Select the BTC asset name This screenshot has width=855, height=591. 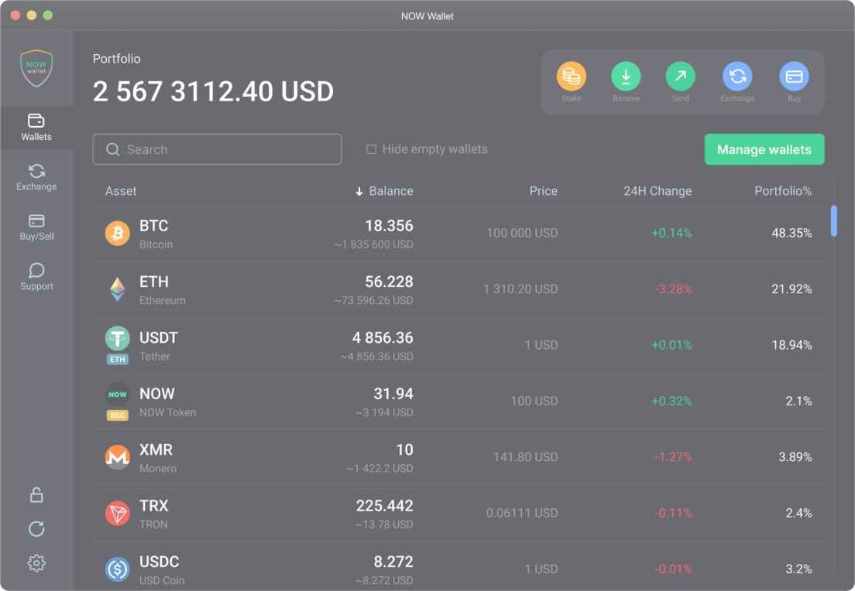click(x=154, y=226)
